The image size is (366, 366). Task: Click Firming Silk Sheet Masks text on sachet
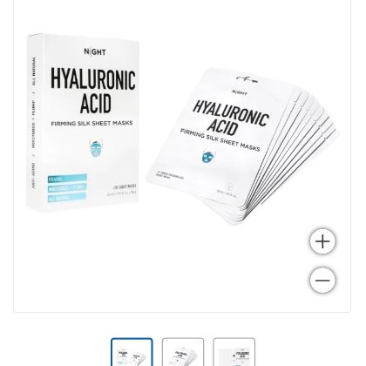pos(220,139)
